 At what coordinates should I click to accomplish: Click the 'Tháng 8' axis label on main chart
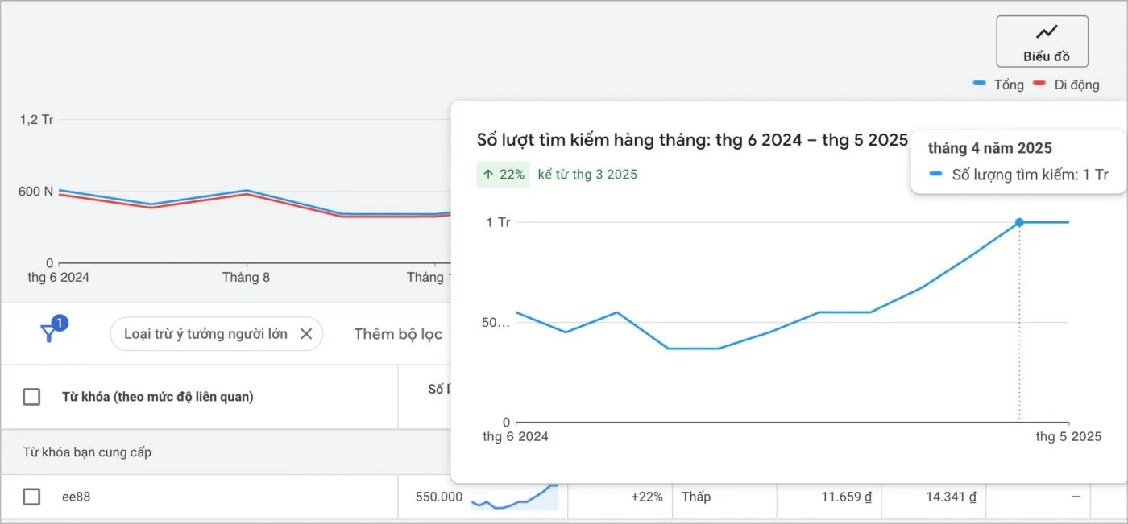(x=246, y=278)
